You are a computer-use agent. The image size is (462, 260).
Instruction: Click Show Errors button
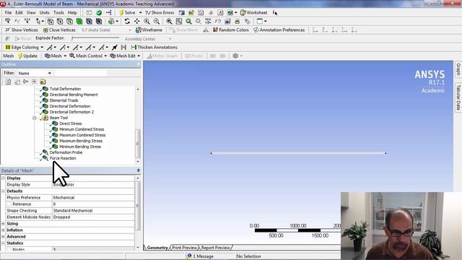160,13
